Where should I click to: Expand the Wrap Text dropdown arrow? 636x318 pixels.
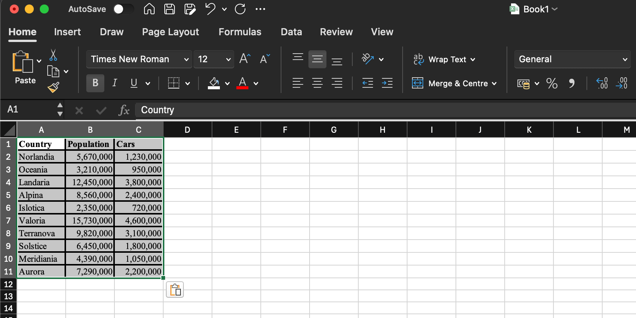coord(473,59)
